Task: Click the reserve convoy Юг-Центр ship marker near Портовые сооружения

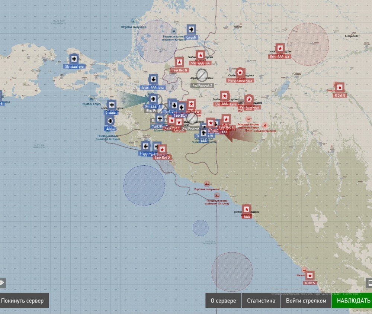Action: click(217, 195)
